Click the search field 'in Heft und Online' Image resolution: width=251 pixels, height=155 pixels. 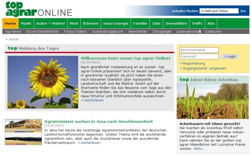pos(219,11)
